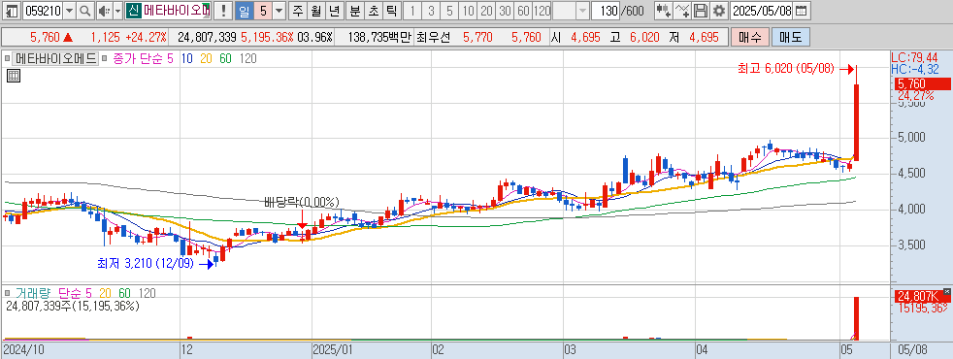Viewport: 953px width, 359px height.
Task: Open chart settings gear icon
Action: point(719,11)
